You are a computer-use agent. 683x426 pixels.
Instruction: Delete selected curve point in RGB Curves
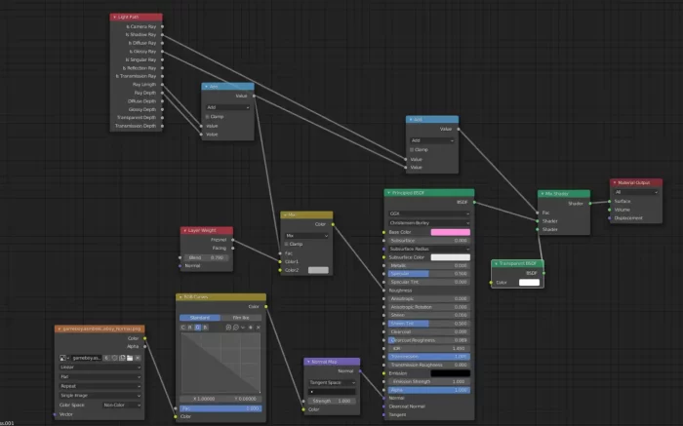point(260,327)
